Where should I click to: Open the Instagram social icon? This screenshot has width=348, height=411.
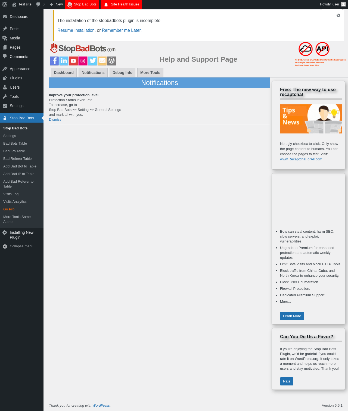(x=83, y=61)
